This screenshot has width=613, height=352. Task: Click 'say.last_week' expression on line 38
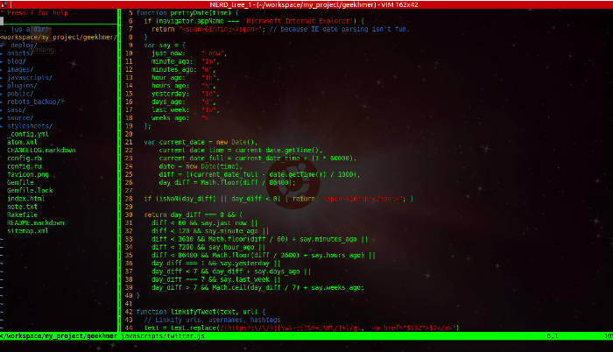click(x=244, y=279)
